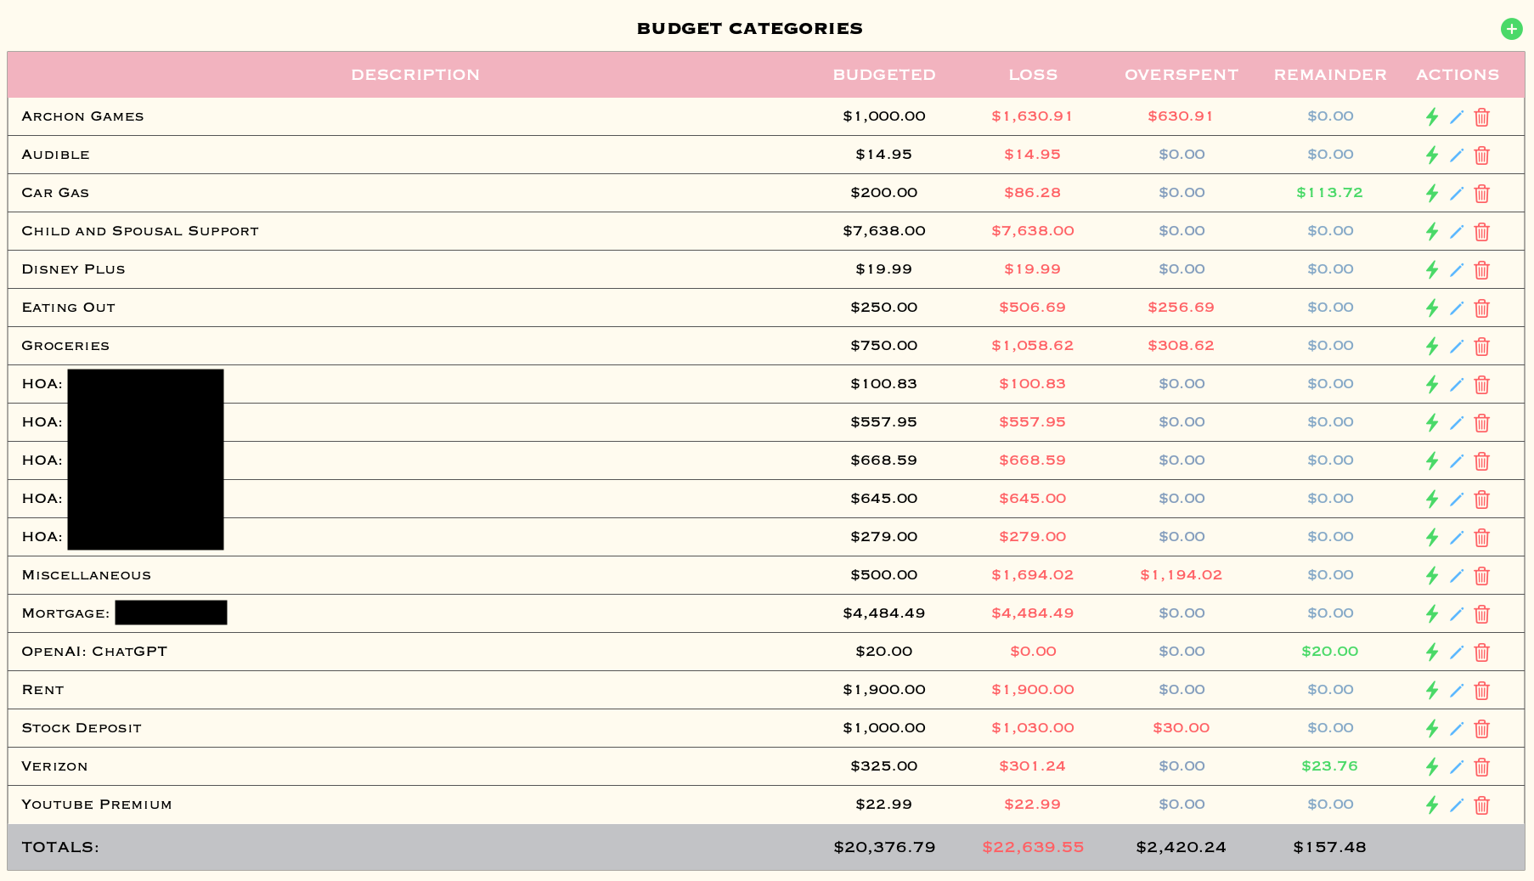The image size is (1534, 881).
Task: Click the lightning icon for Rent
Action: click(1432, 691)
